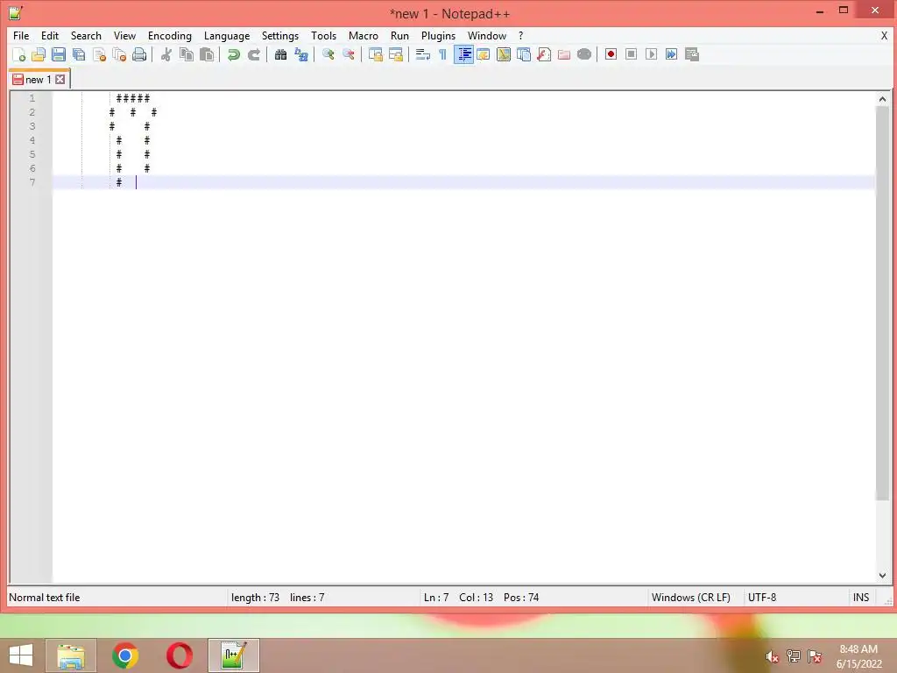Image resolution: width=897 pixels, height=673 pixels.
Task: Open Function List toolbar icon
Action: pyautogui.click(x=544, y=54)
